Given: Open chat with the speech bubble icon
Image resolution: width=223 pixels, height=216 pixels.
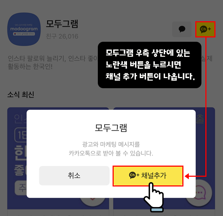Looking at the screenshot, I should (x=182, y=29).
